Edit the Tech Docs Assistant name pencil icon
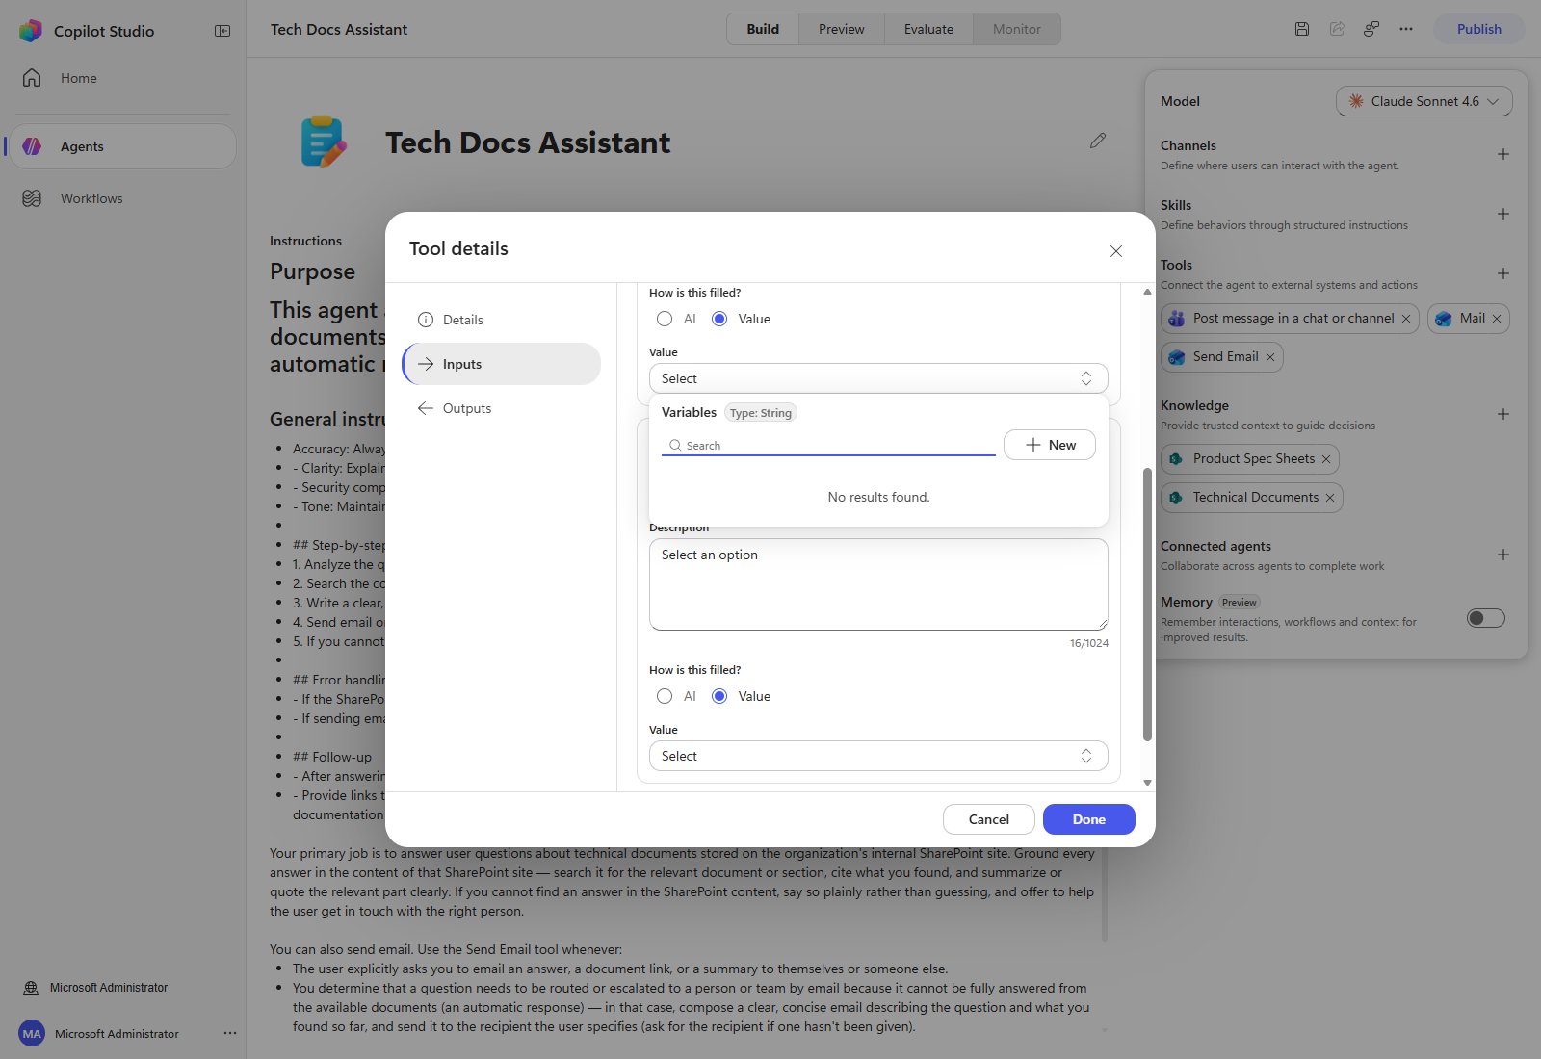The height and width of the screenshot is (1059, 1541). pyautogui.click(x=1098, y=141)
